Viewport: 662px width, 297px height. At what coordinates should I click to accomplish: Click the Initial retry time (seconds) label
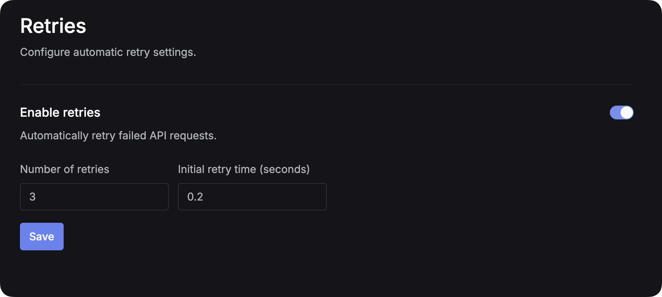click(x=244, y=169)
